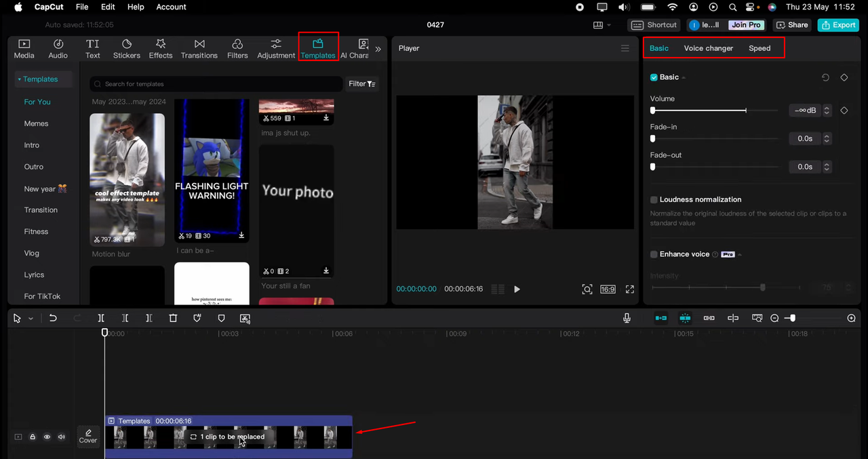
Task: Click the Export button
Action: point(837,25)
